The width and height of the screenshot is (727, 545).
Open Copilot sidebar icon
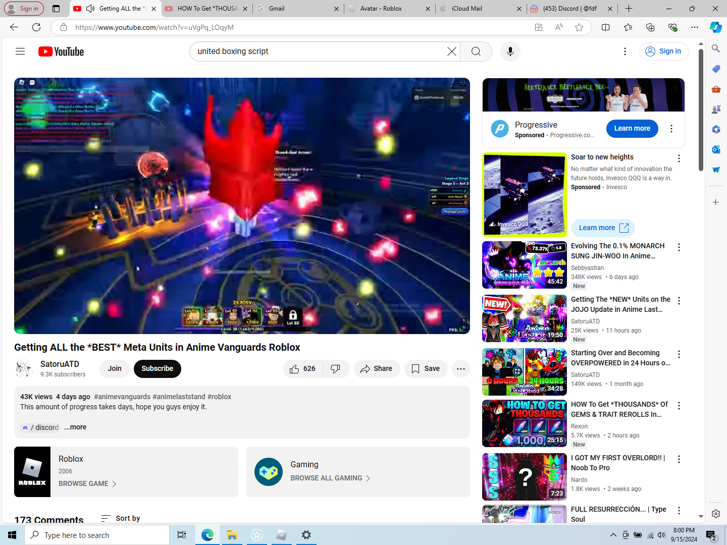tap(716, 27)
